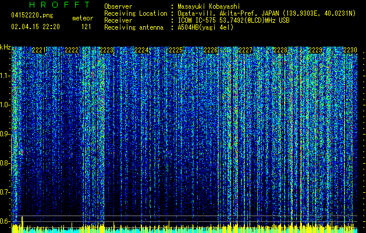Click the 0.8 frequency axis label
The width and height of the screenshot is (366, 233).
(x=5, y=163)
